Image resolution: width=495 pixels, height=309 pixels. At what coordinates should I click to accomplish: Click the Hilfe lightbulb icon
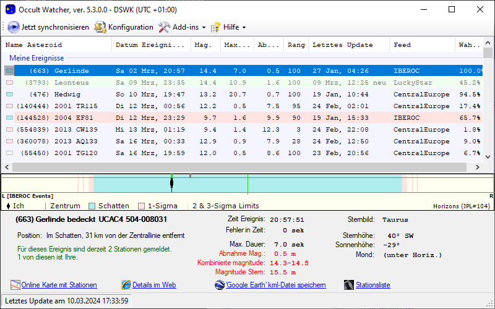[216, 27]
